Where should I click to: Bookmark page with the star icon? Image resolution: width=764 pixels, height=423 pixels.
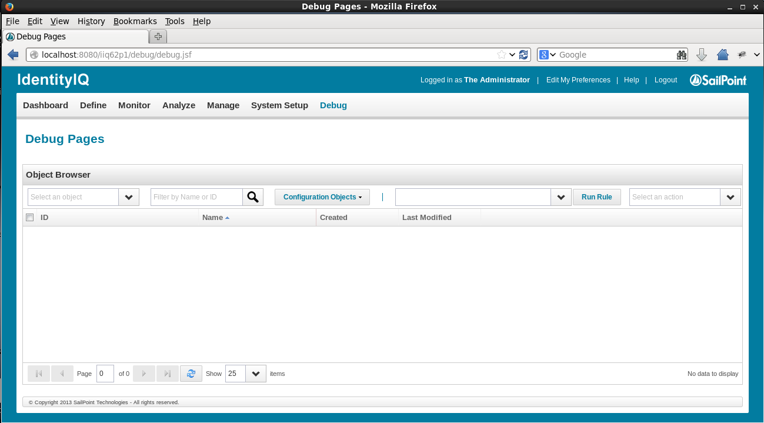click(501, 55)
